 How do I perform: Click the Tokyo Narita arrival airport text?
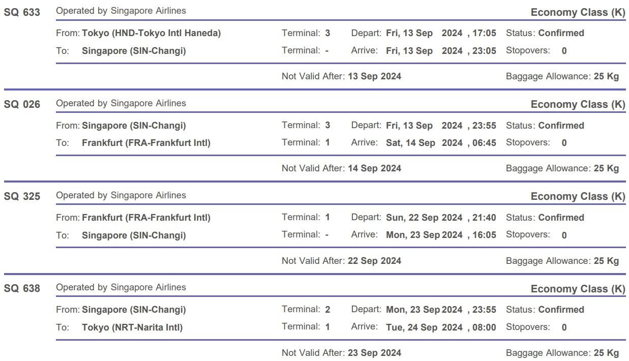(x=132, y=327)
